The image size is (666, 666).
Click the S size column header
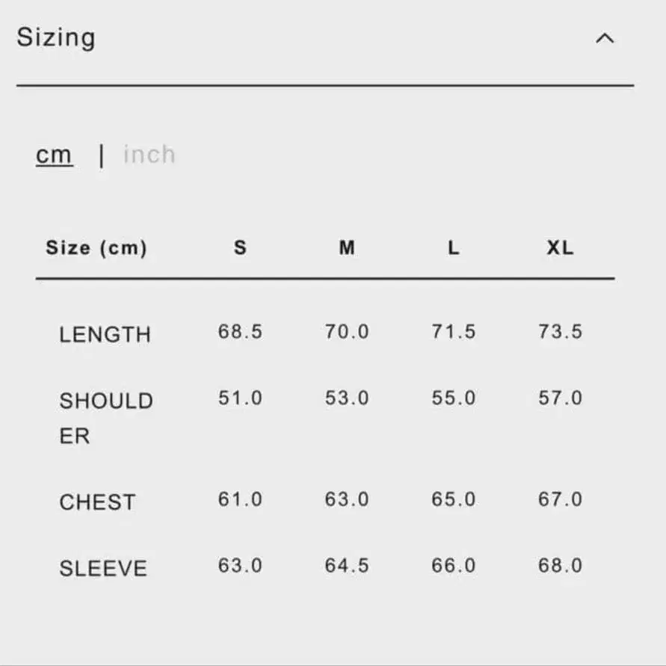pyautogui.click(x=240, y=248)
